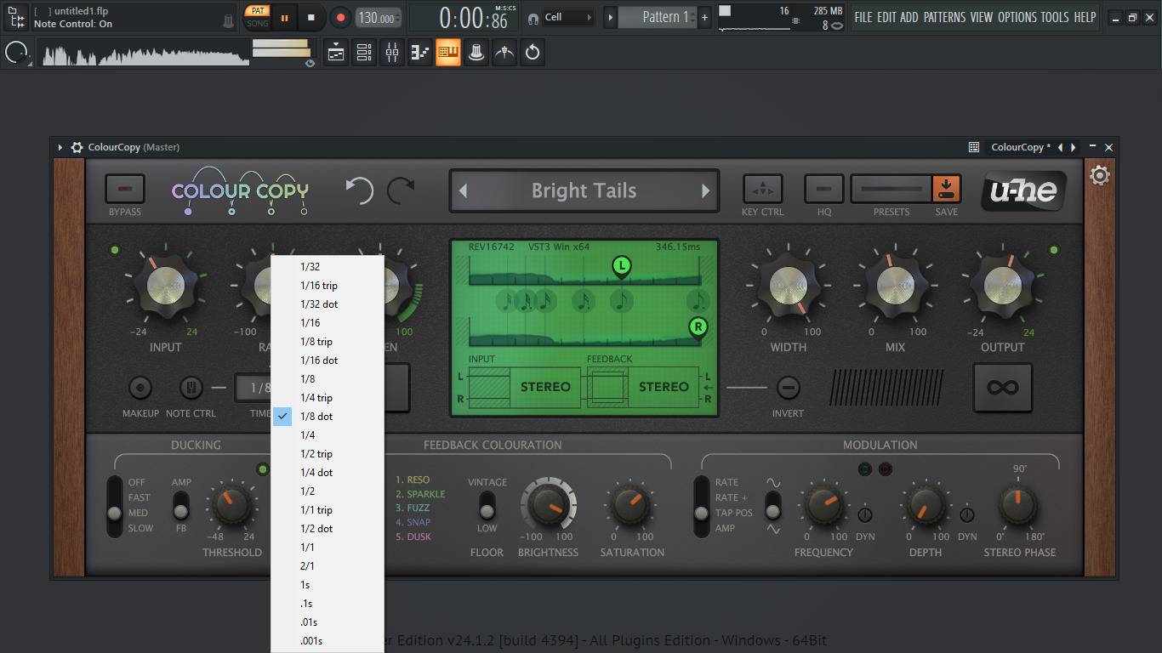Click the undo arrow in ColourCopy
Viewport: 1162px width, 653px height.
359,190
